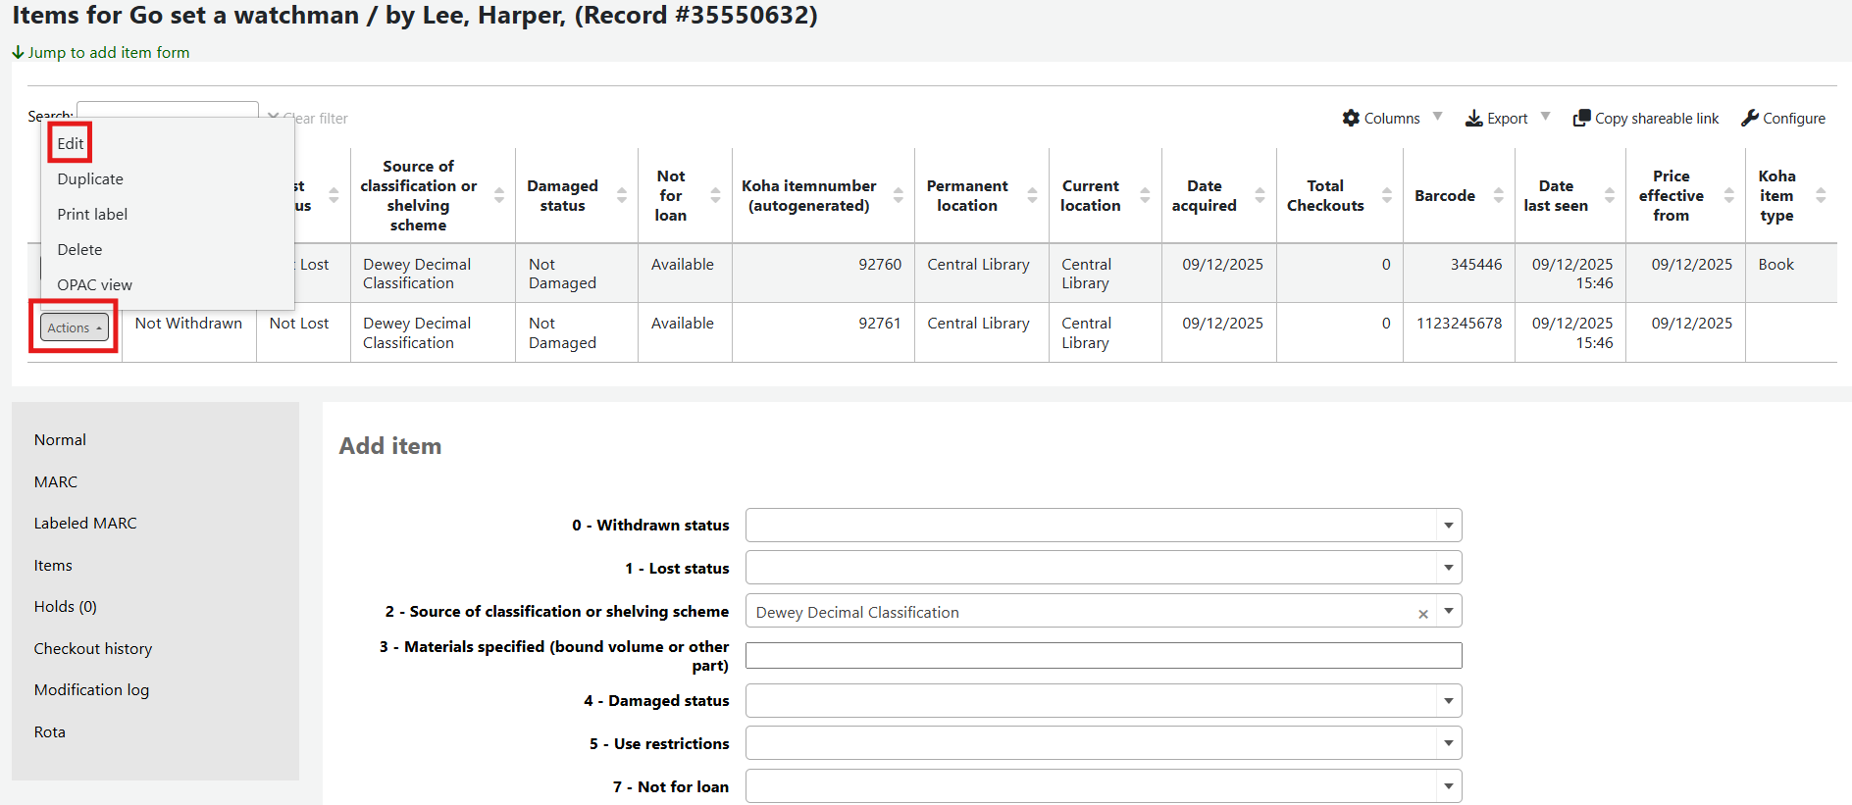This screenshot has height=805, width=1852.
Task: Open the Columns gear menu
Action: click(1352, 118)
